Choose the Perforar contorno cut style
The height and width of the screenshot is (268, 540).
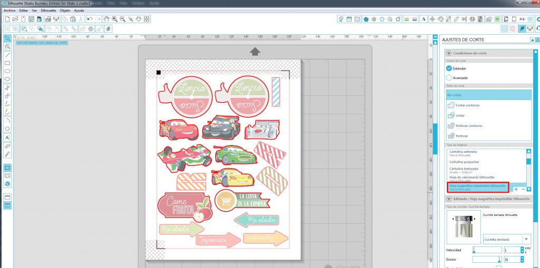(489, 125)
